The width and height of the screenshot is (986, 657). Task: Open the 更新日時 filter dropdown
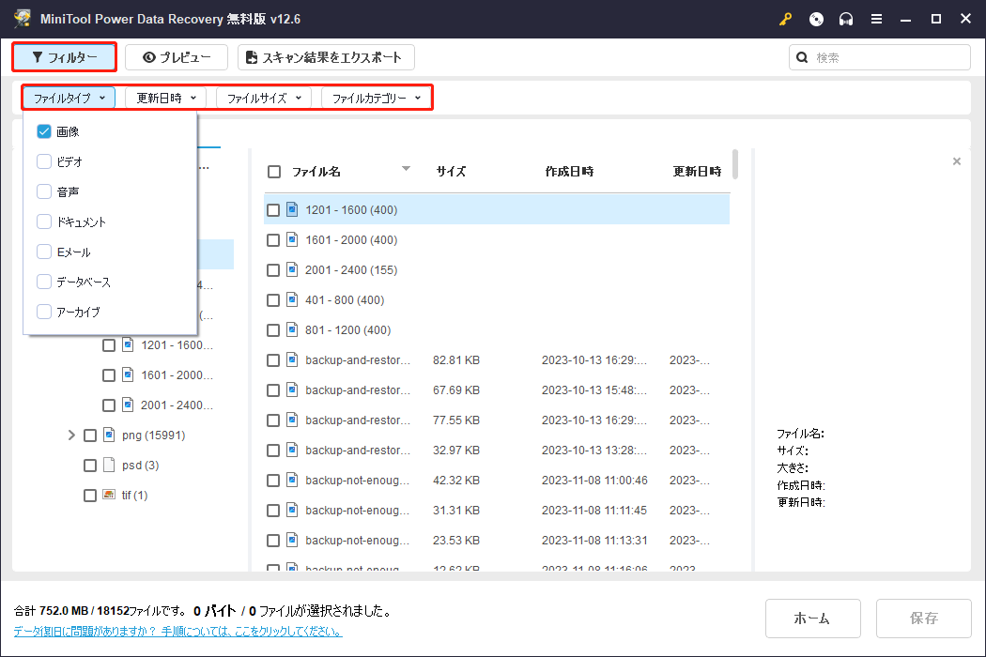(x=166, y=98)
